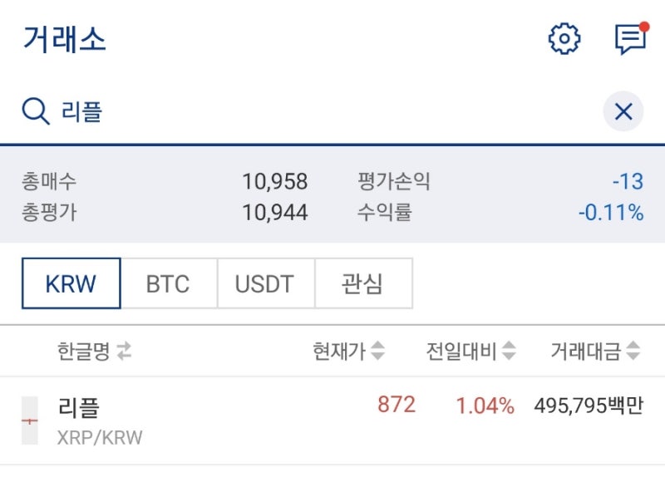Click the 한글명 column header

(x=84, y=351)
